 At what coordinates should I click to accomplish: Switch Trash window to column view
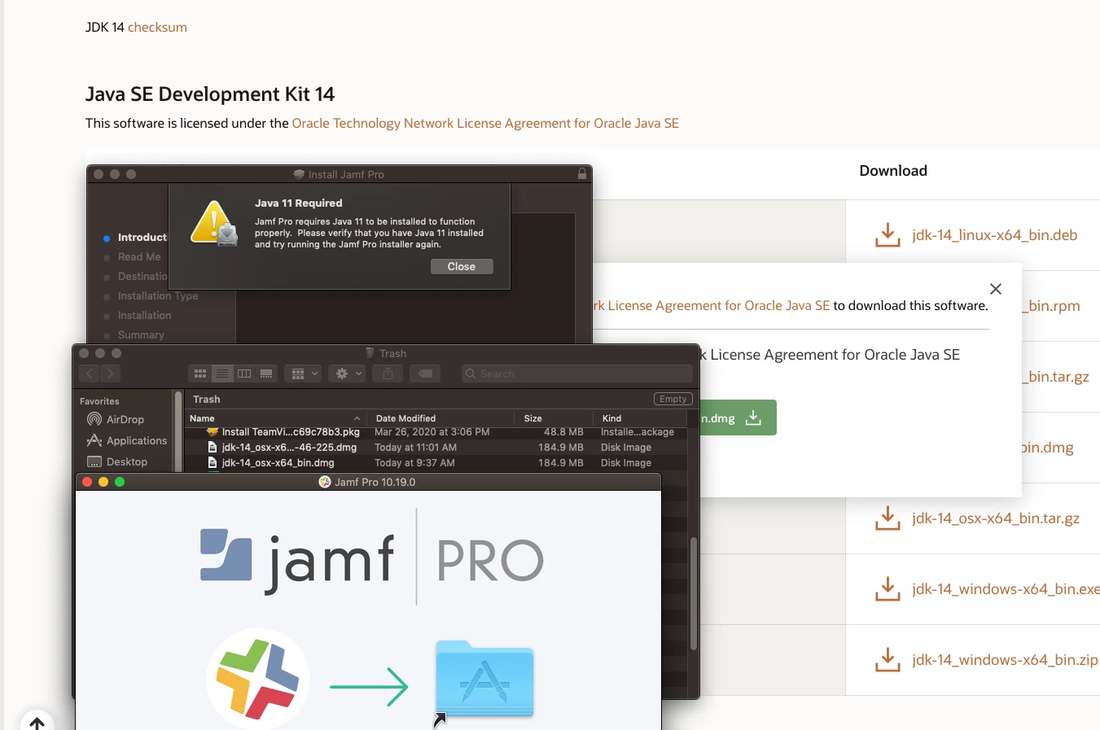pyautogui.click(x=244, y=374)
